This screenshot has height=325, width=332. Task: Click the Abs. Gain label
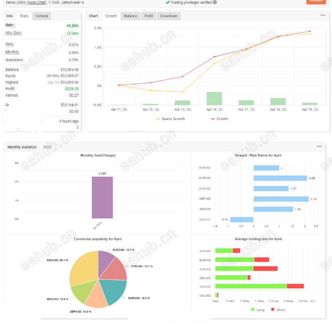coord(14,33)
